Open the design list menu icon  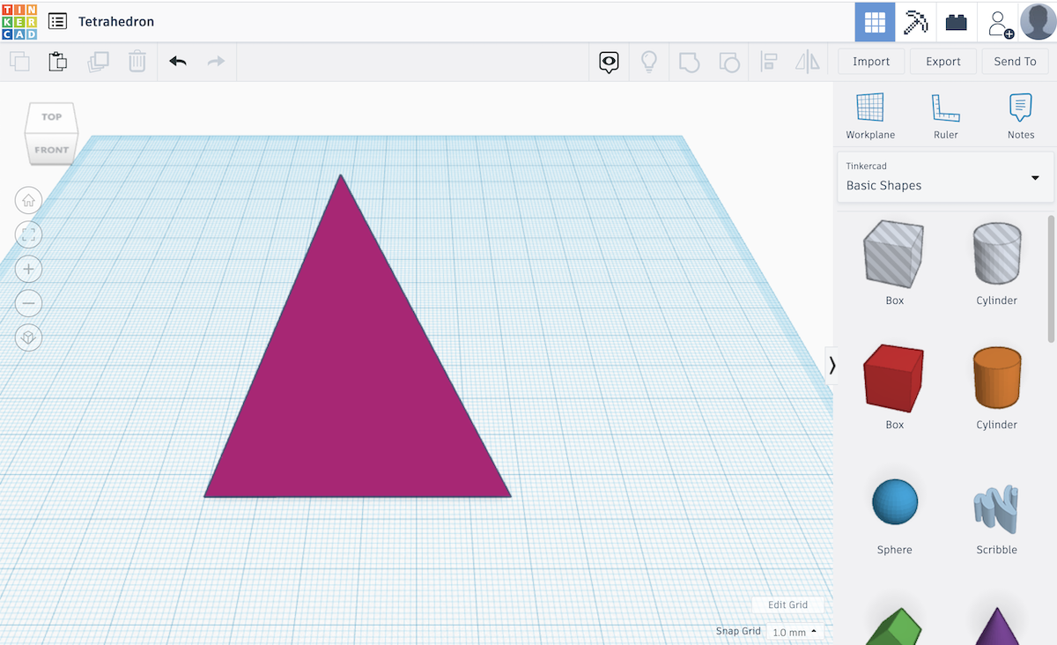(x=57, y=21)
